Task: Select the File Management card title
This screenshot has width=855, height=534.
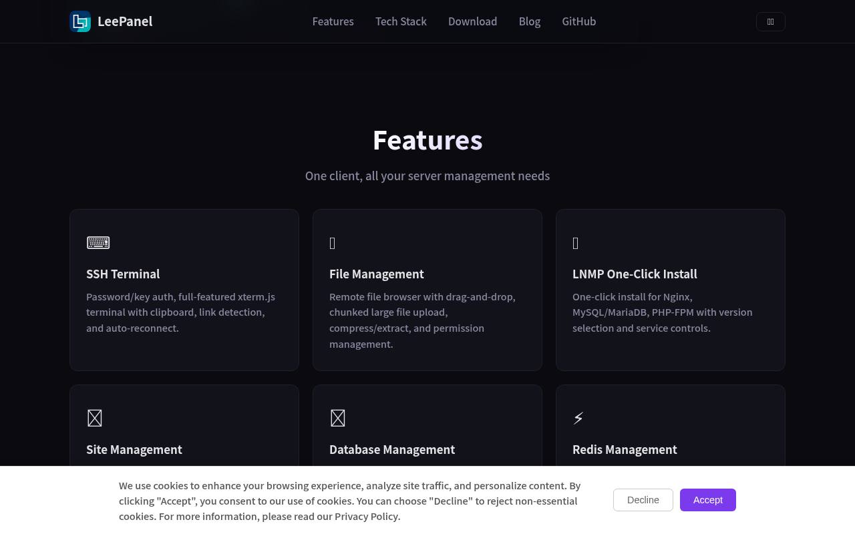Action: coord(377,274)
